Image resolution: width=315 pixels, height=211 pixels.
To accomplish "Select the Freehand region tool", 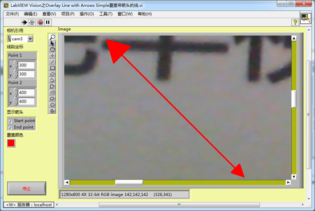I will click(x=52, y=98).
